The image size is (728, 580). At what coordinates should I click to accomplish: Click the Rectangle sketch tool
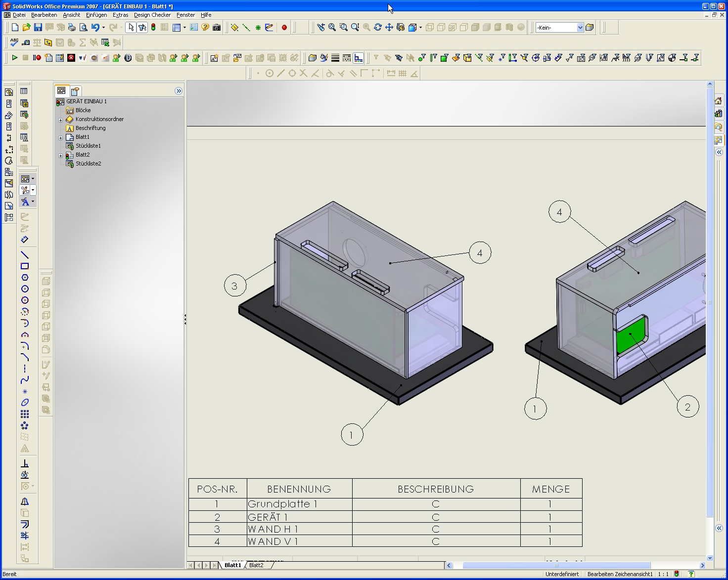pos(25,266)
